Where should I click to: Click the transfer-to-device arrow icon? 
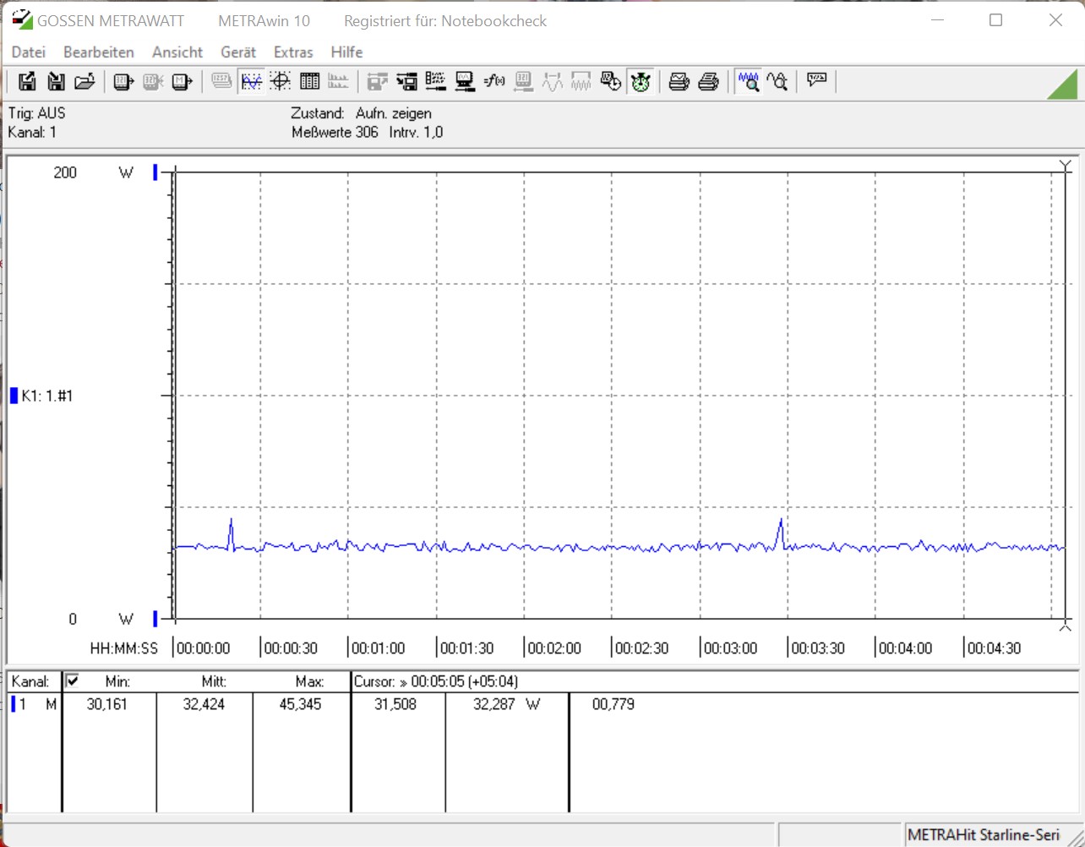pyautogui.click(x=406, y=82)
